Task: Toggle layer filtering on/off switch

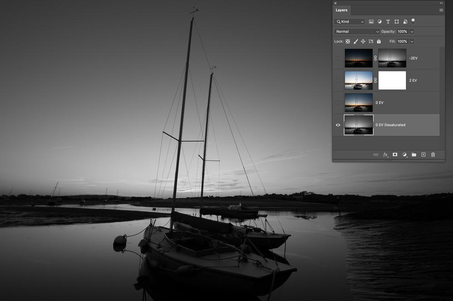Action: (x=413, y=21)
